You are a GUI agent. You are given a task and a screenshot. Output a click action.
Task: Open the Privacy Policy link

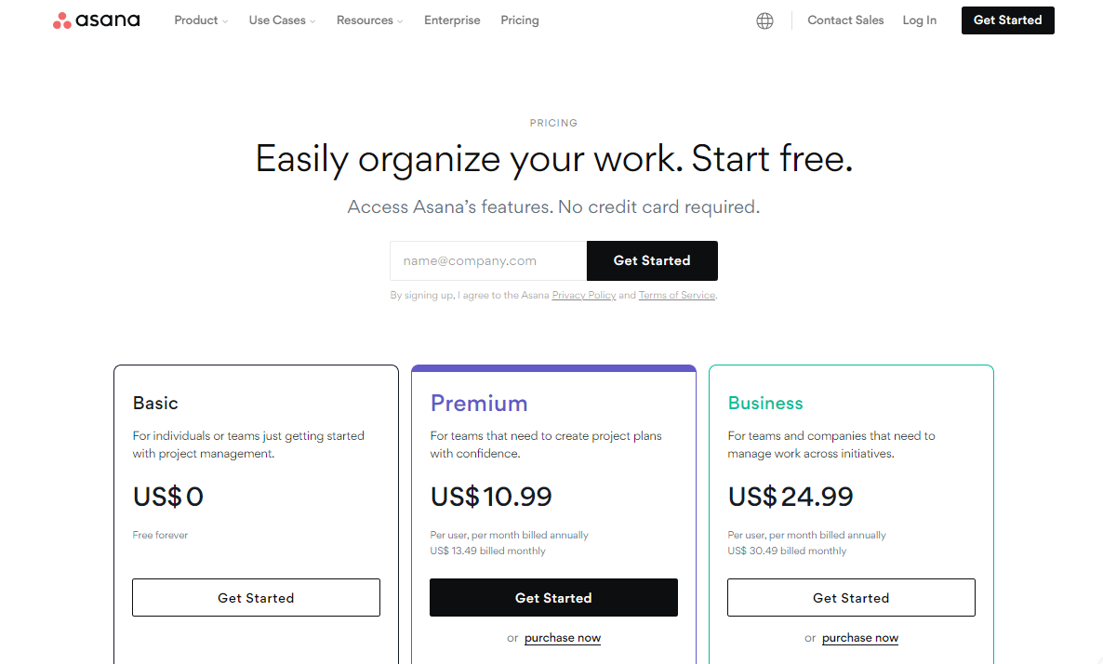click(x=584, y=295)
